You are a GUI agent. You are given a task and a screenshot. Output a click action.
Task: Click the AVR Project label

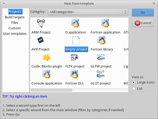40,49
